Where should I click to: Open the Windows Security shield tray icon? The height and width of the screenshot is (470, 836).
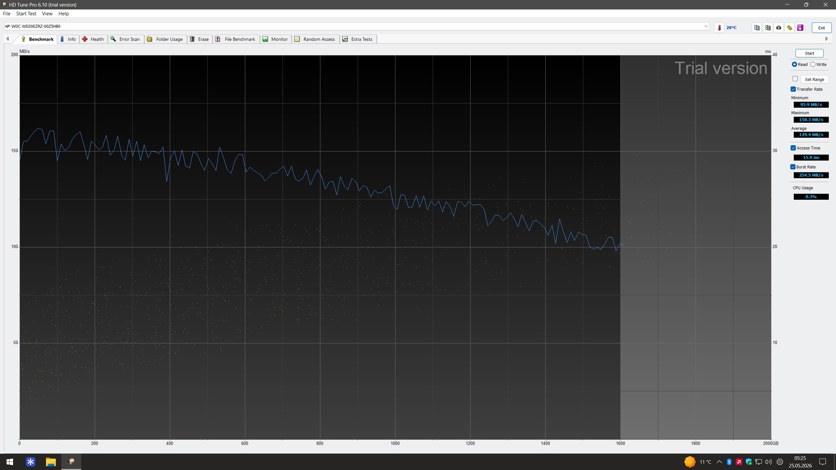749,462
